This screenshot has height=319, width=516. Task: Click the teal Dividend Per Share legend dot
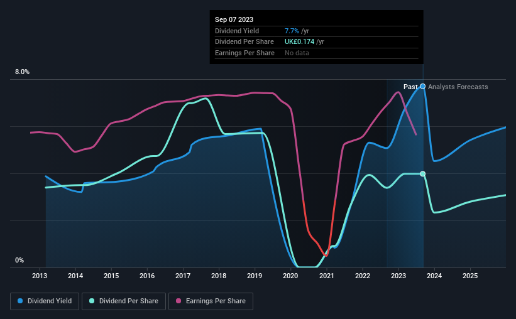(x=92, y=301)
